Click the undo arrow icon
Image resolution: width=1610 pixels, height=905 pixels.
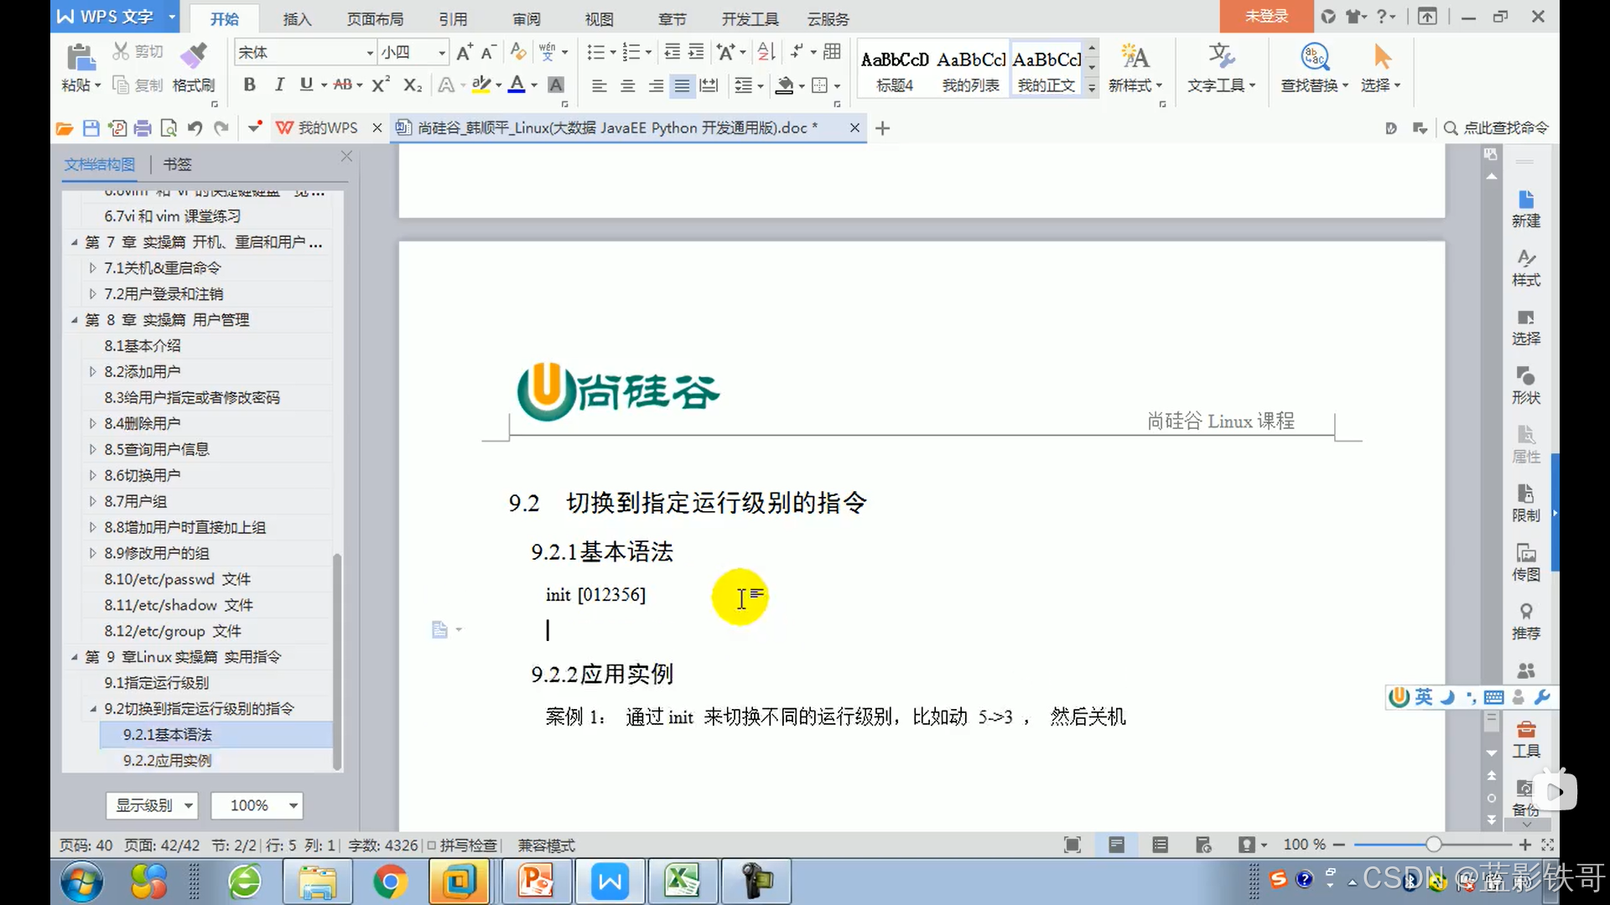tap(195, 128)
